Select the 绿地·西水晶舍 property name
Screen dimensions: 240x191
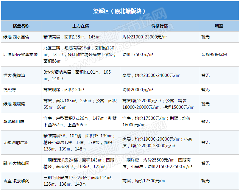point(16,37)
